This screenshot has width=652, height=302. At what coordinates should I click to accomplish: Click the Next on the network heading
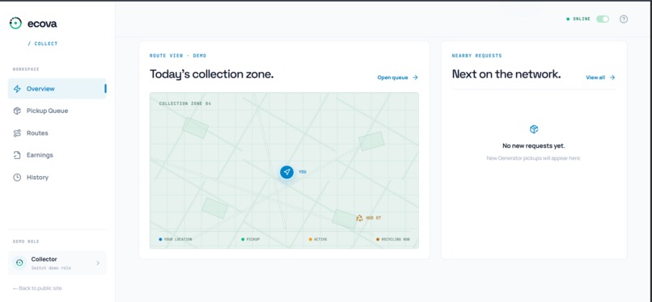point(506,74)
